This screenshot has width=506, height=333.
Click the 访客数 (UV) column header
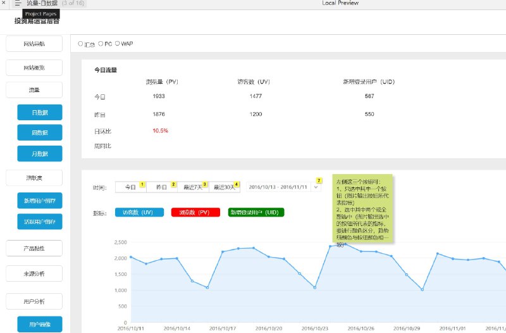[254, 82]
